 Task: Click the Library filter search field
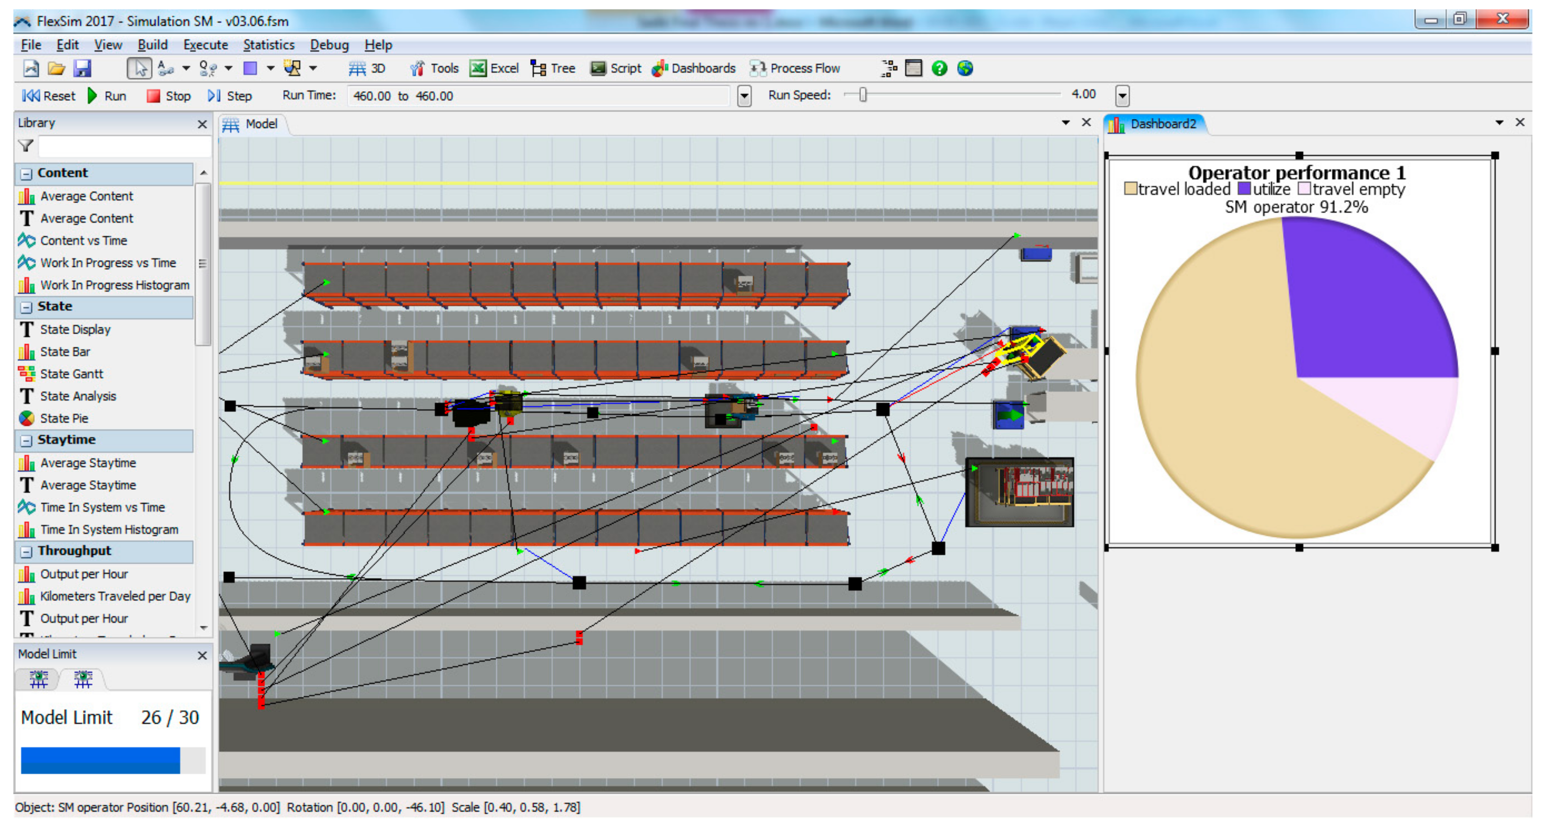(x=124, y=146)
